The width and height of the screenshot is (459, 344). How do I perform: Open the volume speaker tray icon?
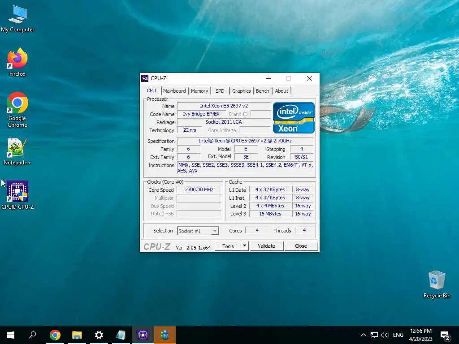[385, 335]
